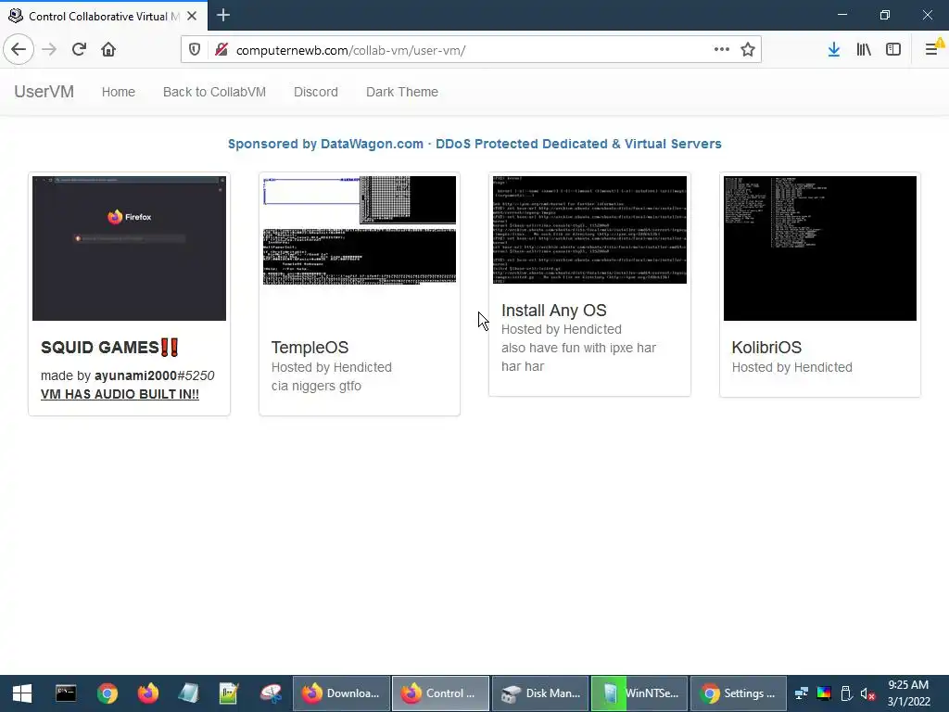The width and height of the screenshot is (949, 712).
Task: Click the SQUID GAMES title
Action: coord(109,347)
